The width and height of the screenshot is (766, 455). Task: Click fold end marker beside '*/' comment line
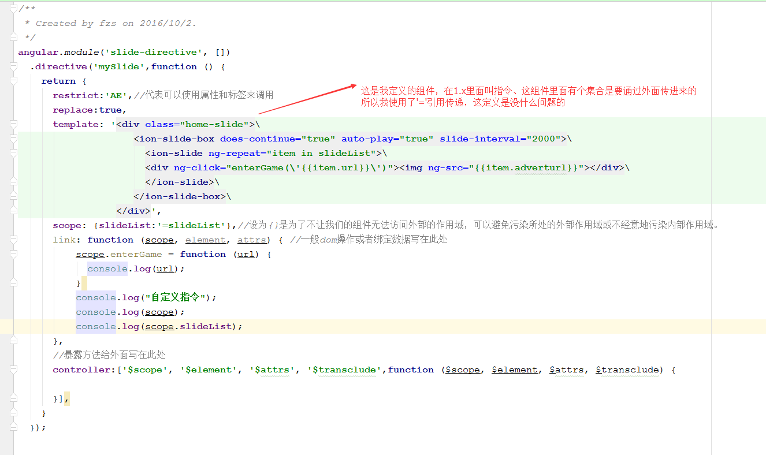pyautogui.click(x=14, y=38)
